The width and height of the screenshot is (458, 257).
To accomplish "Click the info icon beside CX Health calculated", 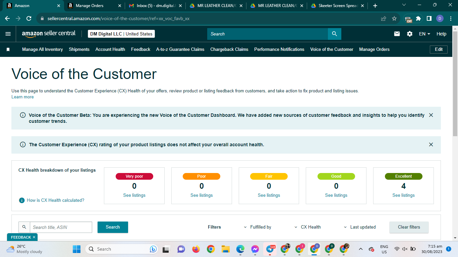I will (22, 200).
